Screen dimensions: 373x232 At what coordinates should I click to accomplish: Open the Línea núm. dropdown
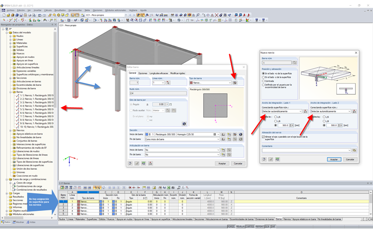pyautogui.click(x=163, y=83)
